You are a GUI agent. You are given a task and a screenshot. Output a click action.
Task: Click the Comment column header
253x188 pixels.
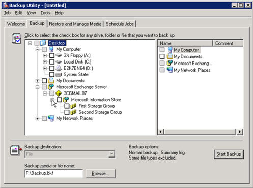coord(228,43)
